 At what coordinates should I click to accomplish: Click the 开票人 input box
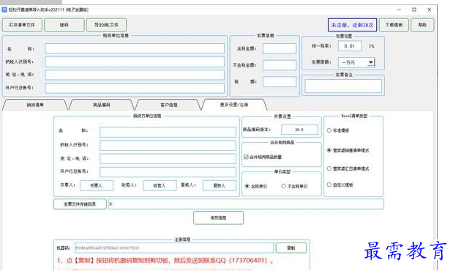pyautogui.click(x=96, y=185)
